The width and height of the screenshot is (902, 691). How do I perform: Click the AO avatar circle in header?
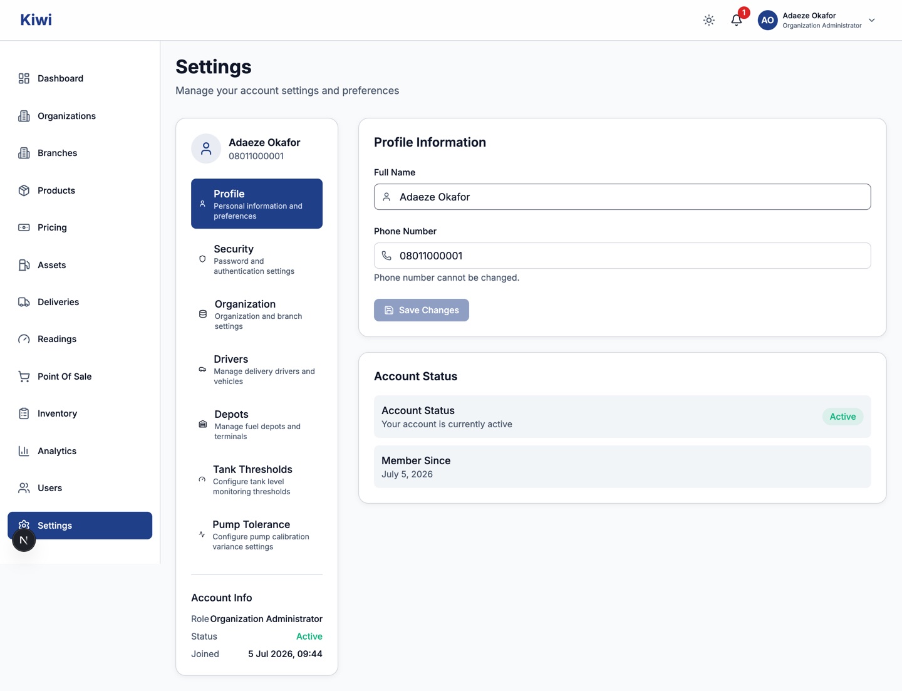click(x=767, y=20)
